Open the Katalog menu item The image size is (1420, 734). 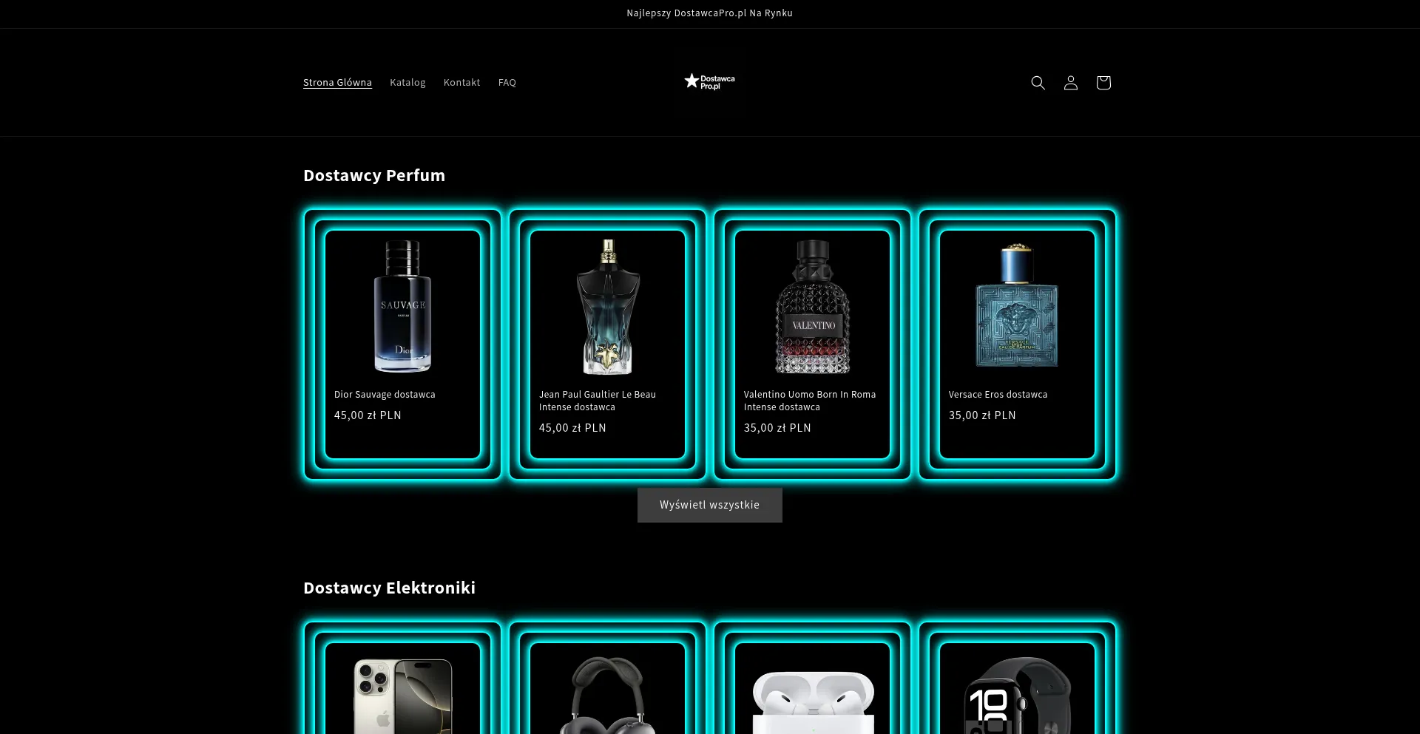click(408, 83)
